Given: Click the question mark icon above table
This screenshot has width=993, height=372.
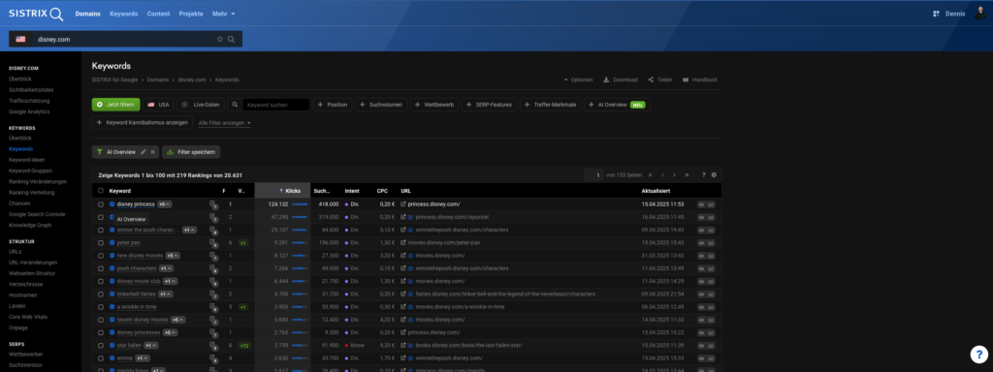Looking at the screenshot, I should [703, 174].
